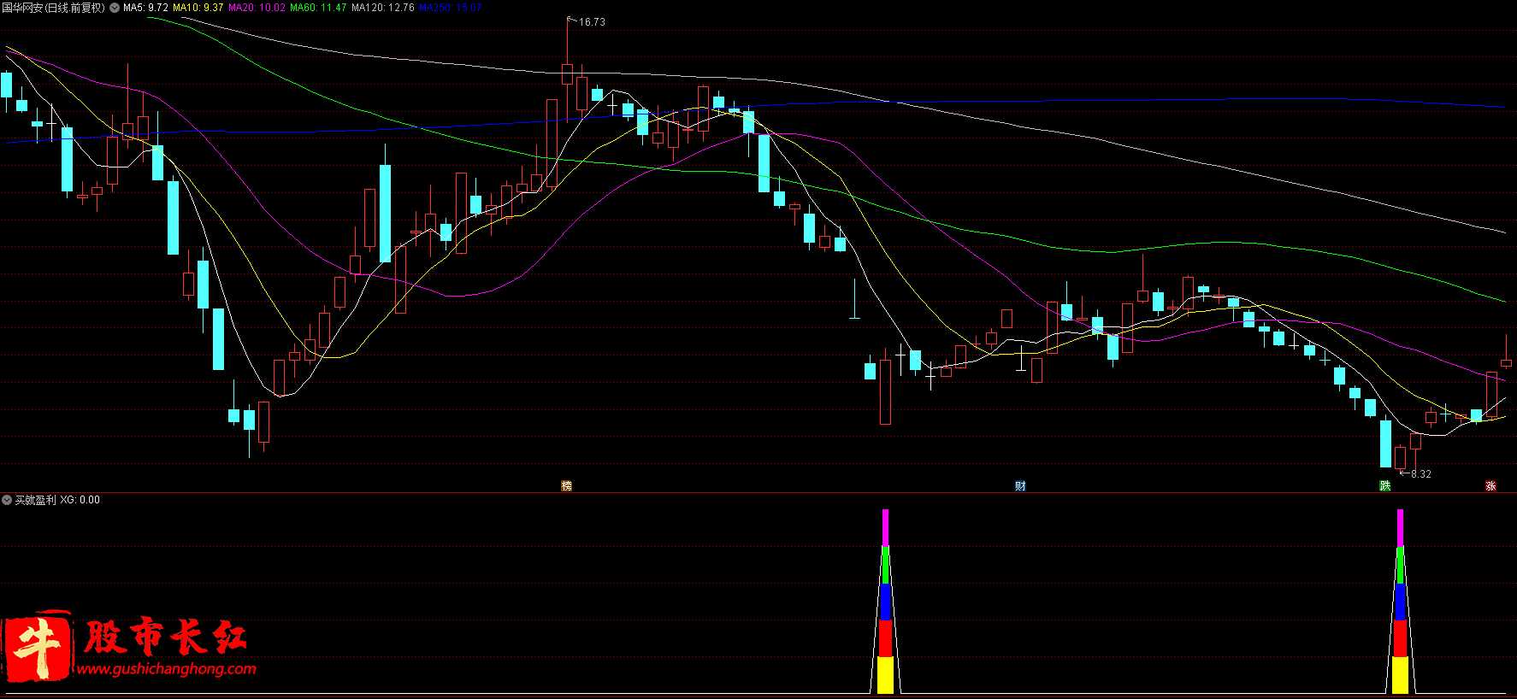Open the dropdown arrow beside 国华网安 title
1517x699 pixels.
pyautogui.click(x=115, y=8)
